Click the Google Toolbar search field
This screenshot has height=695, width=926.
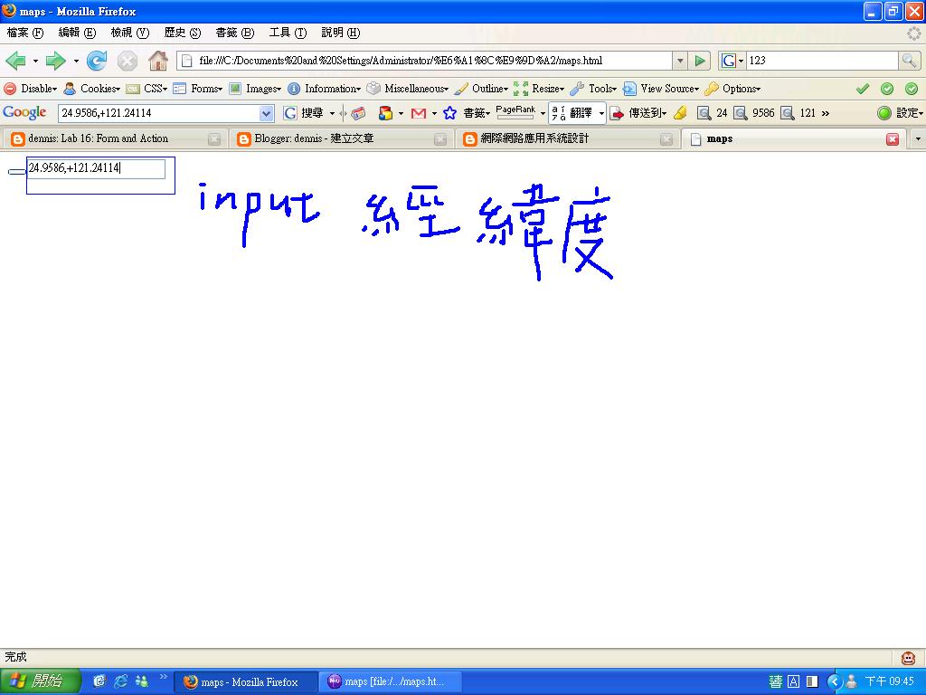159,113
